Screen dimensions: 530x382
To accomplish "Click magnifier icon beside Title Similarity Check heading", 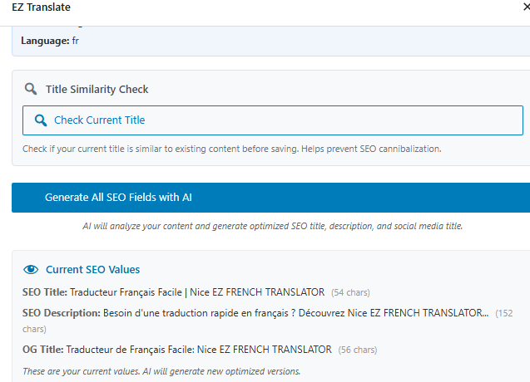I will tap(31, 89).
